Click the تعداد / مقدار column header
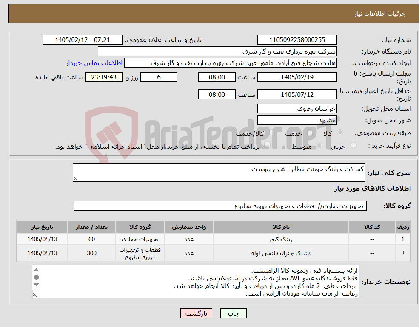 pos(91,227)
